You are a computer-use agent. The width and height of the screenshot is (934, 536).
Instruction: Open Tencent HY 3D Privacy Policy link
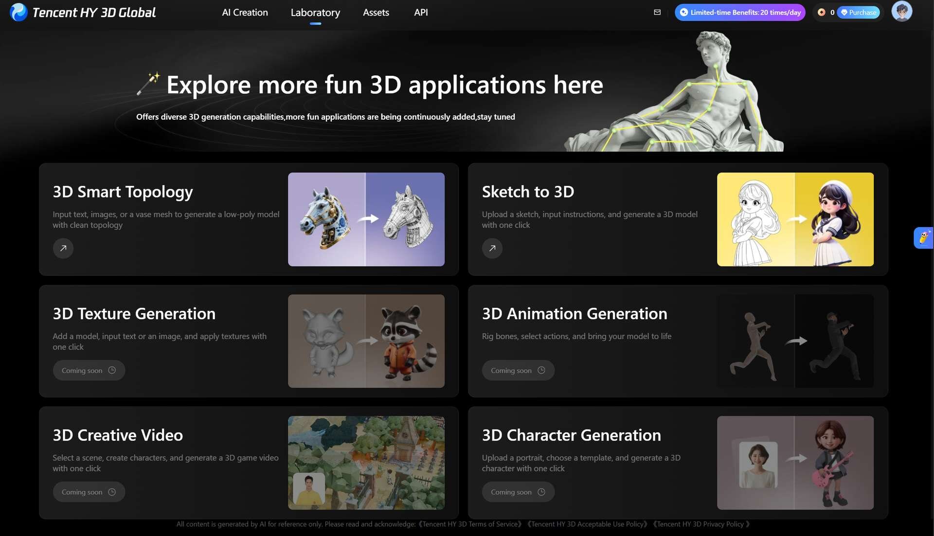click(701, 524)
